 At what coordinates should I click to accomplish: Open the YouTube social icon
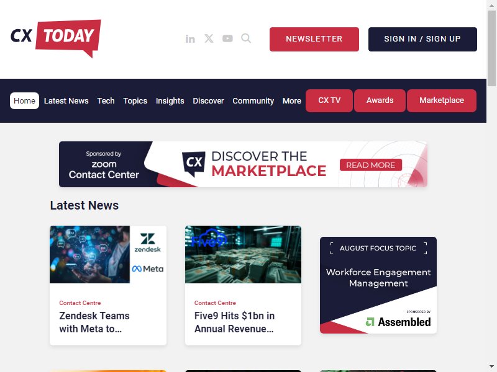point(227,38)
